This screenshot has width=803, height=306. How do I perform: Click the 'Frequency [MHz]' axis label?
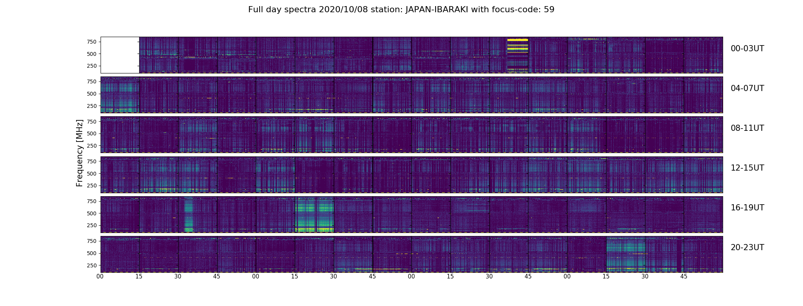pyautogui.click(x=80, y=153)
